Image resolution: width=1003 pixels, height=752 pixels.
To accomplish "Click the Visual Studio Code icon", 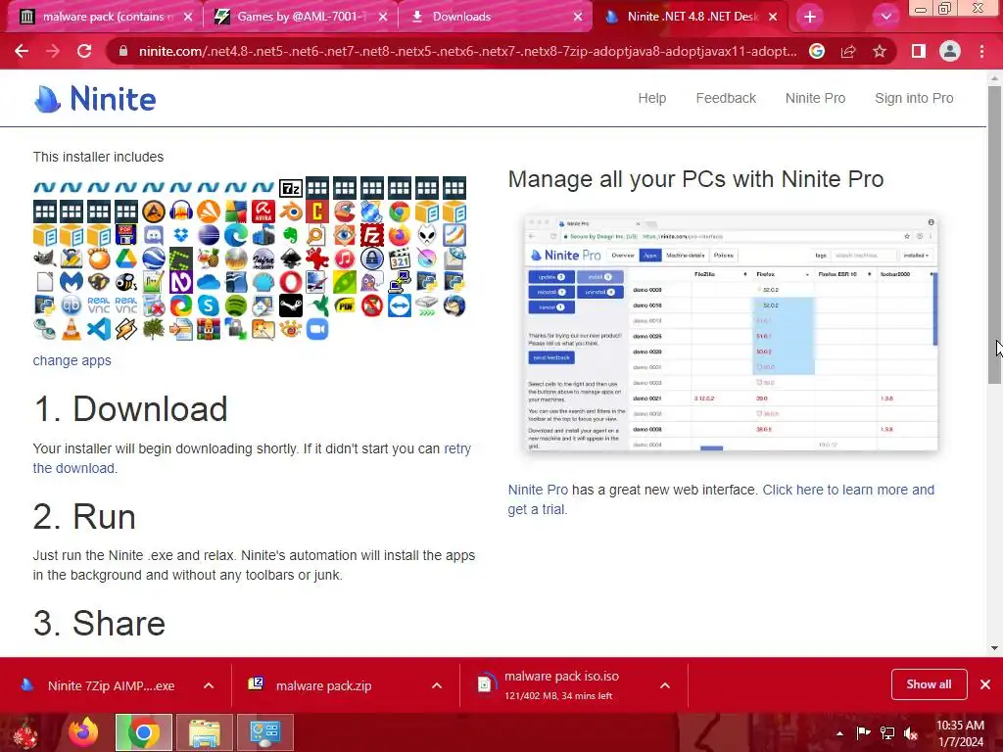I will click(99, 329).
